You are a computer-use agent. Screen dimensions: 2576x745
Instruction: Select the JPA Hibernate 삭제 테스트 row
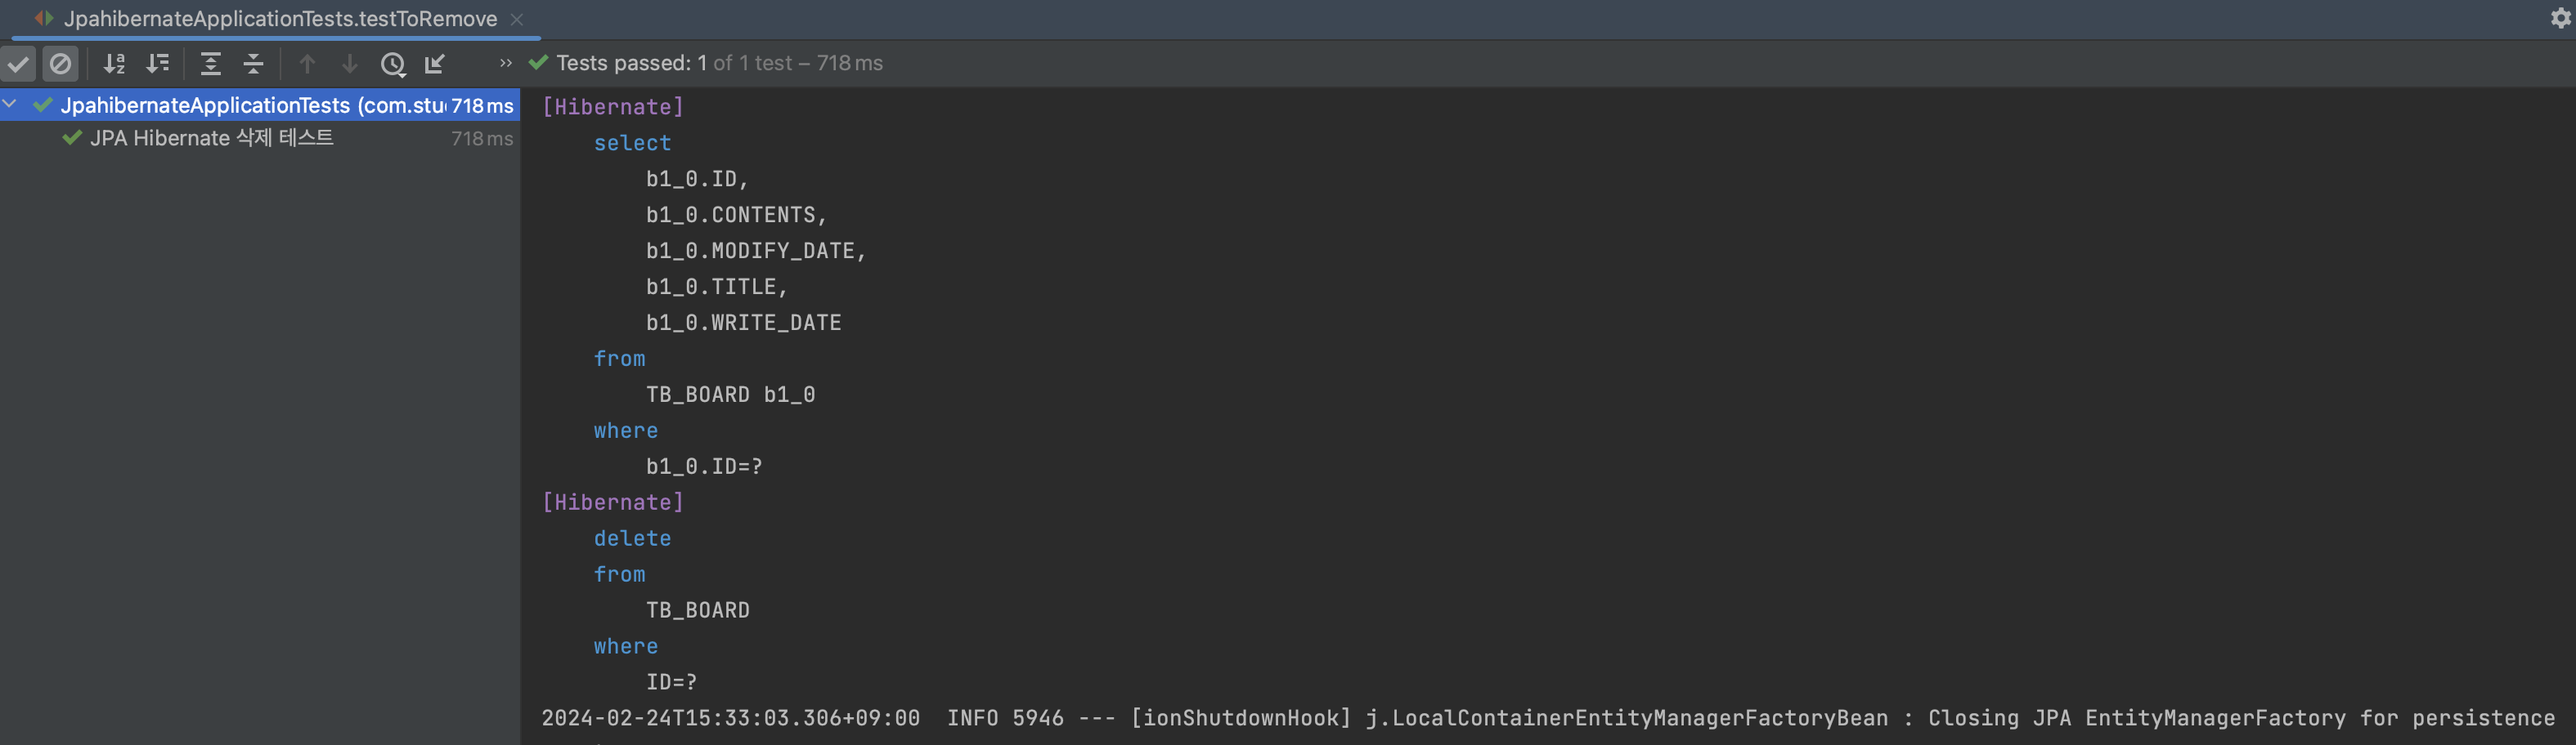260,138
